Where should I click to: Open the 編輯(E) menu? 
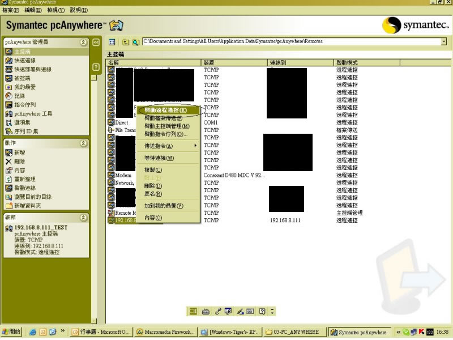pyautogui.click(x=33, y=10)
